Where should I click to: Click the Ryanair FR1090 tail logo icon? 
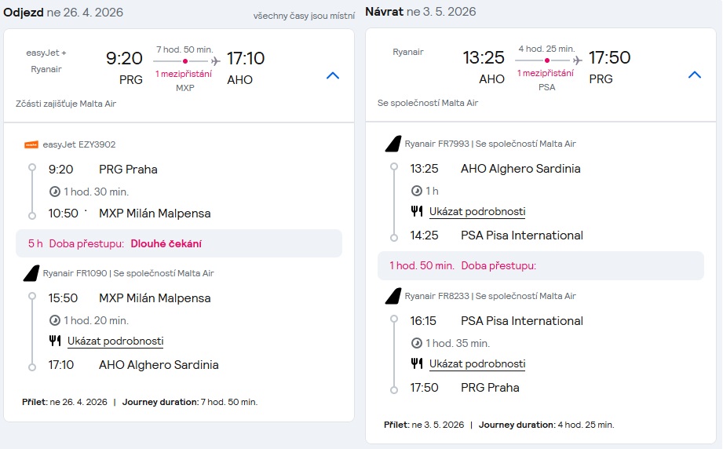(x=31, y=273)
